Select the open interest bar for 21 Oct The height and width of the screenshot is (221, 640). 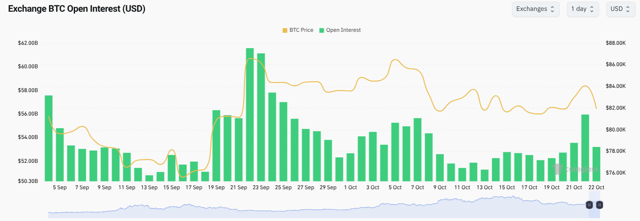click(574, 162)
